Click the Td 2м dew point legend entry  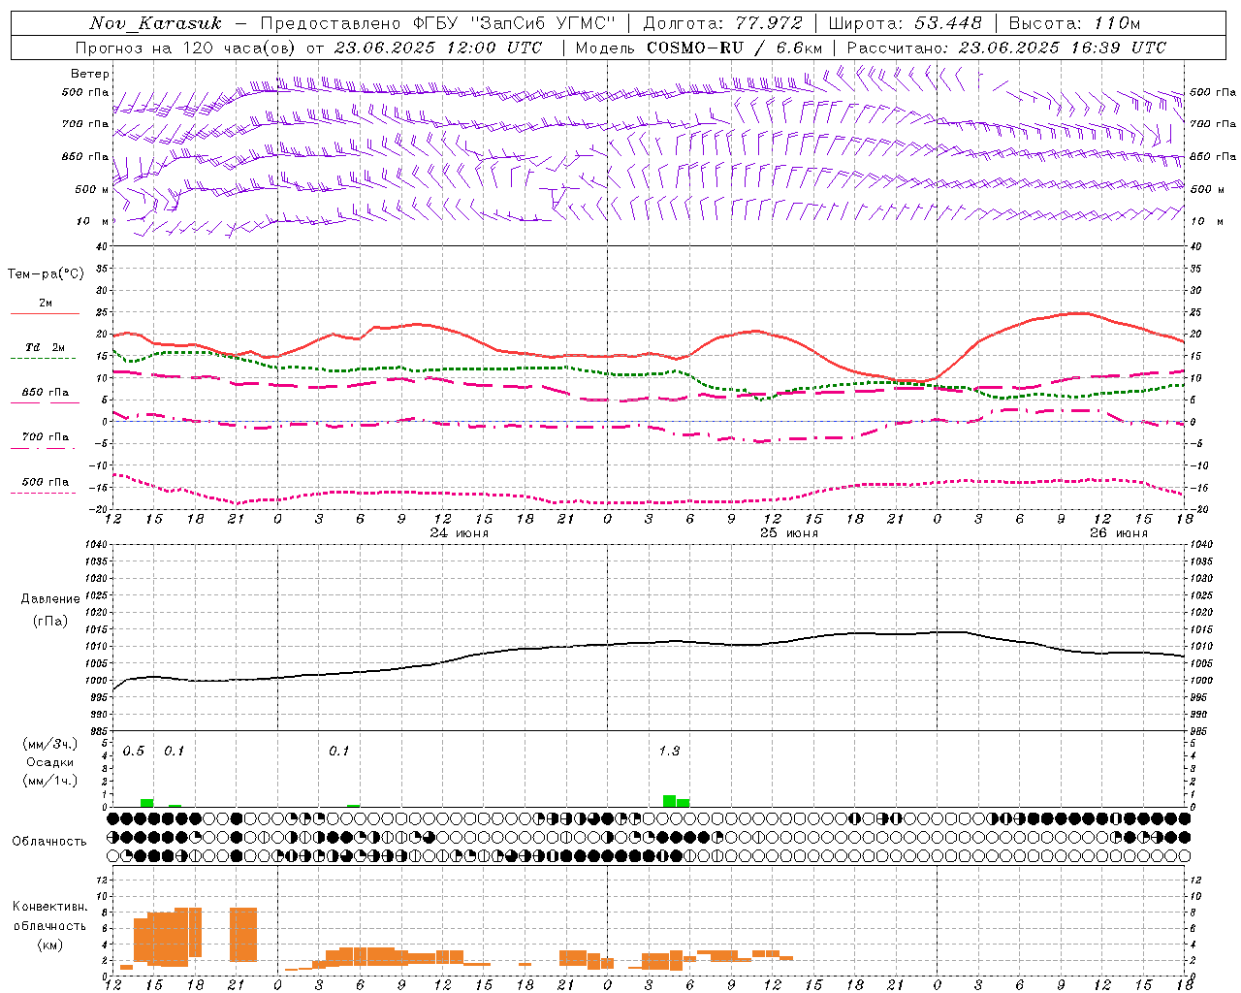tap(46, 347)
